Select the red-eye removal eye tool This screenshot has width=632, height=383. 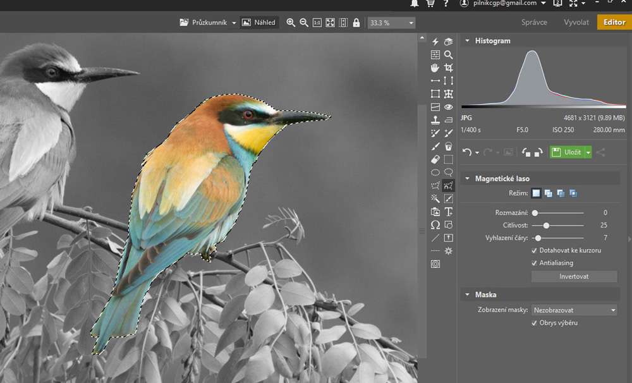(449, 107)
